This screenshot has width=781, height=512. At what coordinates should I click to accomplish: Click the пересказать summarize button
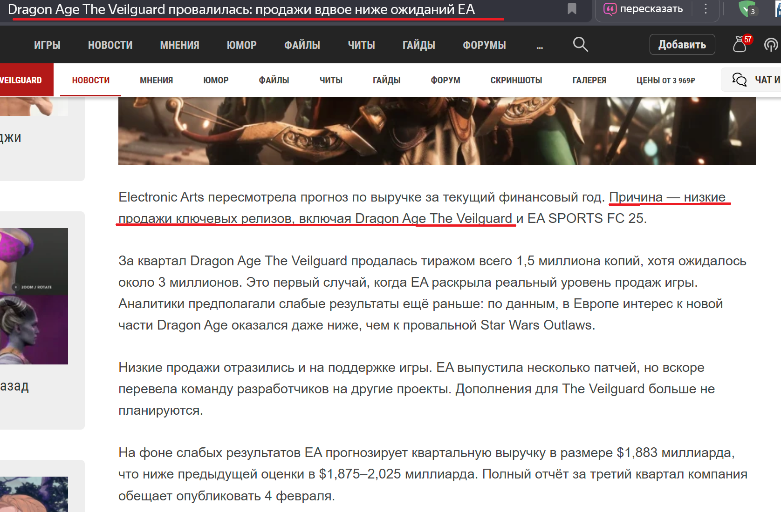point(644,9)
